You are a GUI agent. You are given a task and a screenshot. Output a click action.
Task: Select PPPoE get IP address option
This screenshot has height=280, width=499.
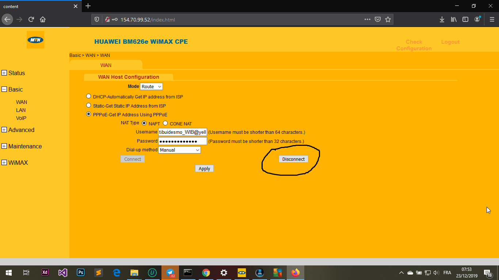point(88,114)
